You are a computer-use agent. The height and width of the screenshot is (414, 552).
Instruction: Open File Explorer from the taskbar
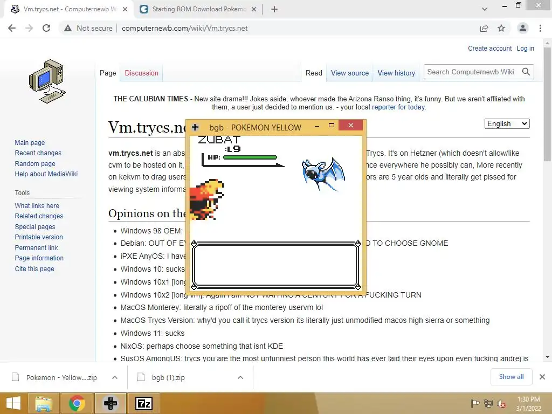tap(44, 403)
